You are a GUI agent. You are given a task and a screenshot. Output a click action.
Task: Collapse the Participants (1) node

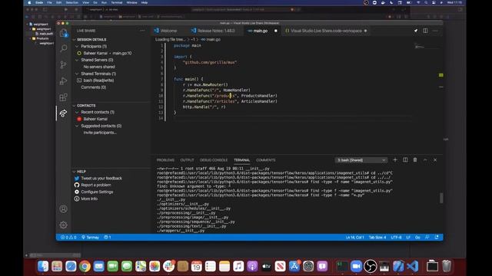tap(77, 46)
